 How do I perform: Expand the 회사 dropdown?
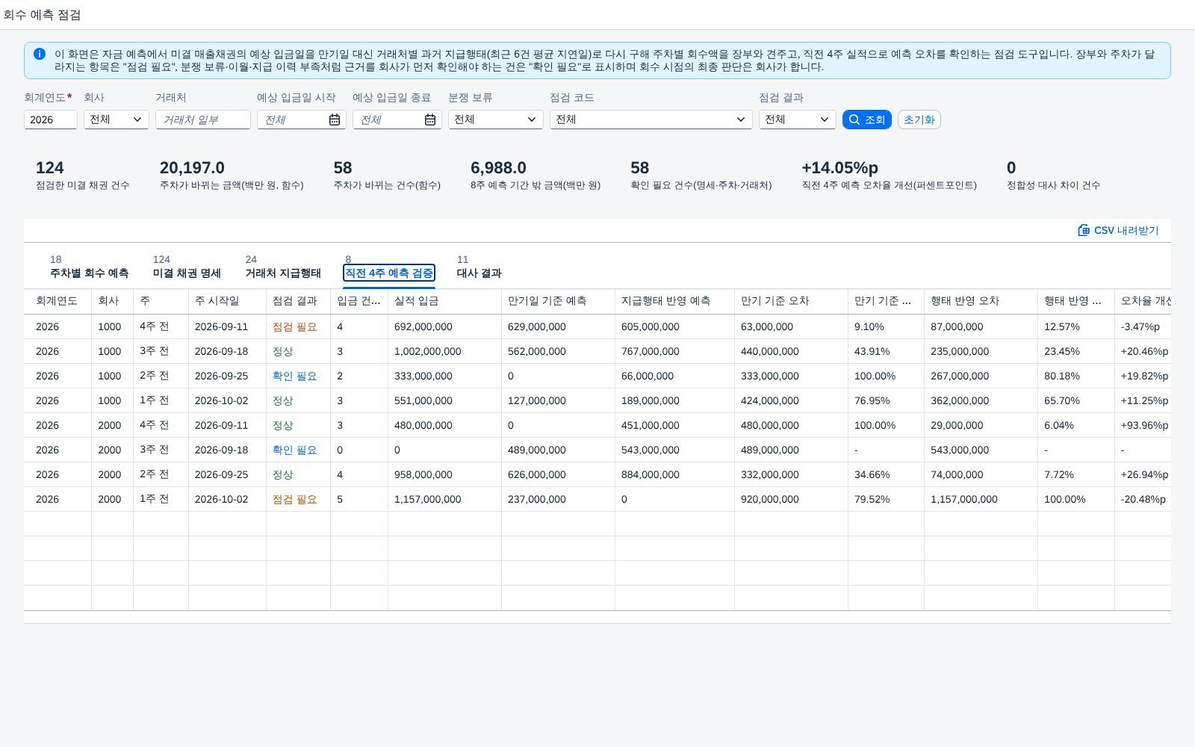[x=117, y=120]
